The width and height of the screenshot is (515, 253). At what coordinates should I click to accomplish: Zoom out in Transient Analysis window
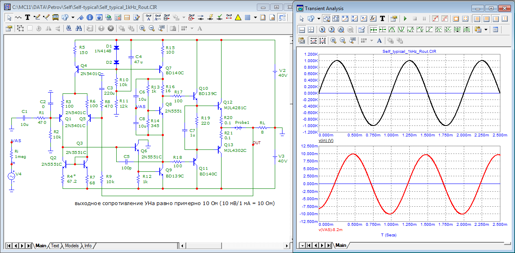coord(343,40)
